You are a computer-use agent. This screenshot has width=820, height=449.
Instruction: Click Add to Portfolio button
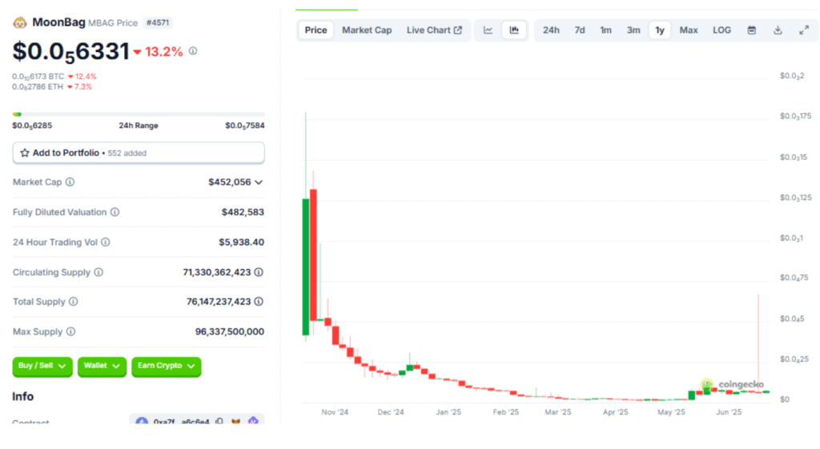[x=139, y=152]
